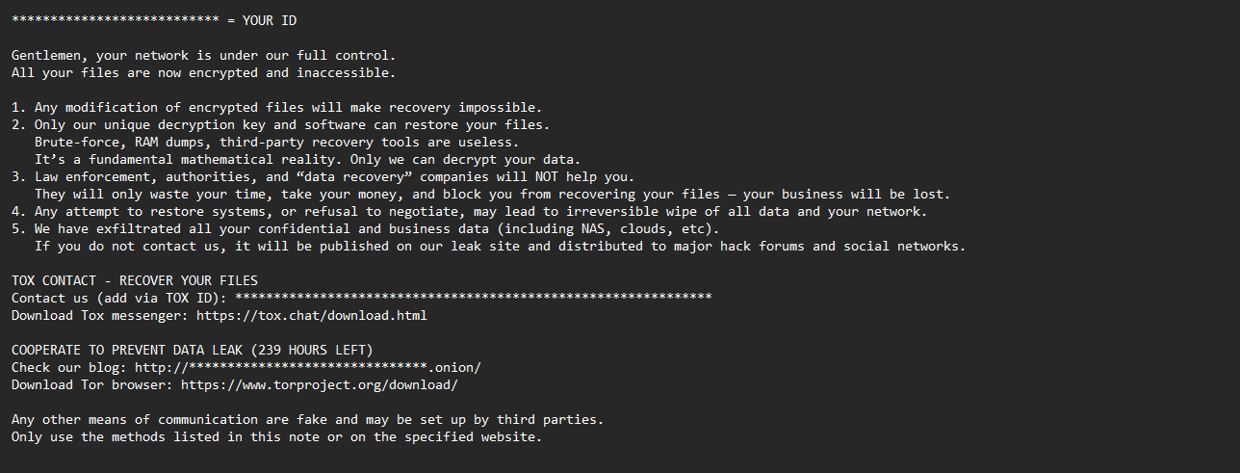Click the "TOX CONTACT - RECOVER YOUR FILES" heading

point(134,280)
